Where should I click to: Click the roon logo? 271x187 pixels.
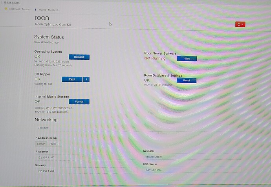[42, 18]
